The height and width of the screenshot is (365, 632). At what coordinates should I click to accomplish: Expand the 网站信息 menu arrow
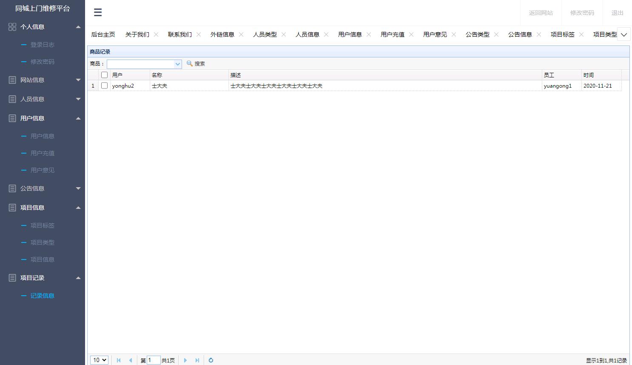click(78, 80)
